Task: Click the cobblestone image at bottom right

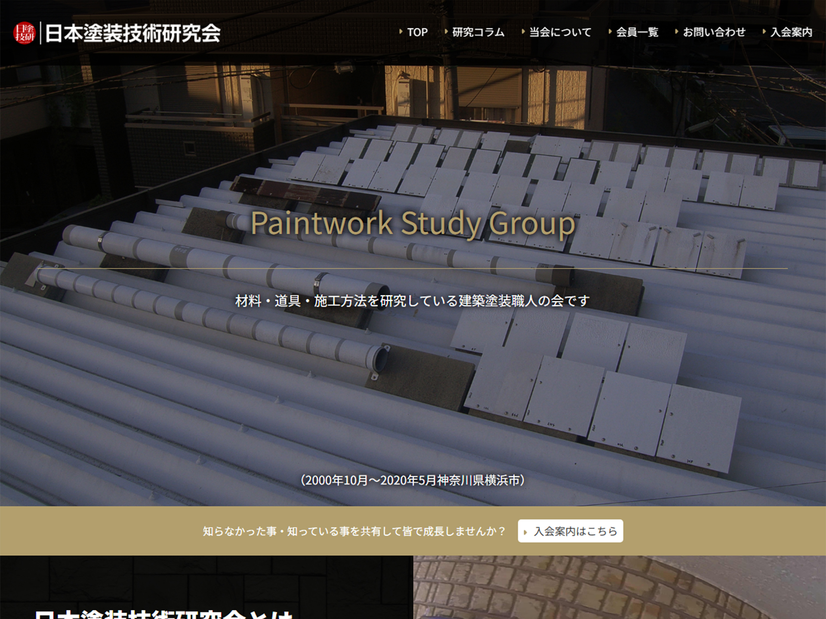Action: 619,587
